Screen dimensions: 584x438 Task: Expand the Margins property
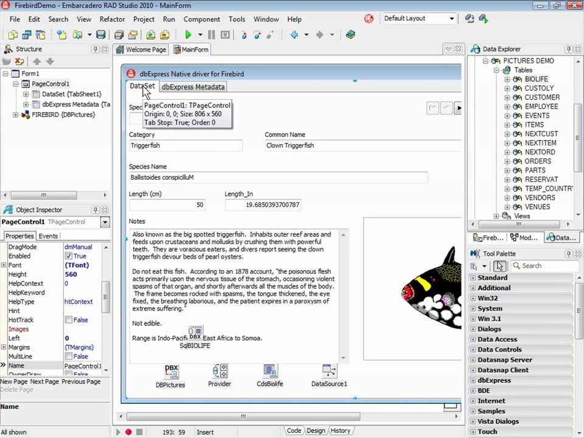[x=4, y=347]
